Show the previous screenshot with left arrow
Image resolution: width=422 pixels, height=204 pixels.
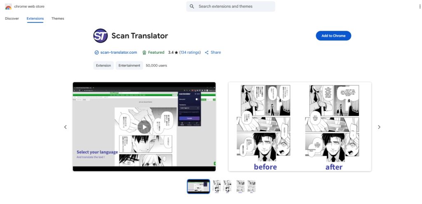coord(66,127)
